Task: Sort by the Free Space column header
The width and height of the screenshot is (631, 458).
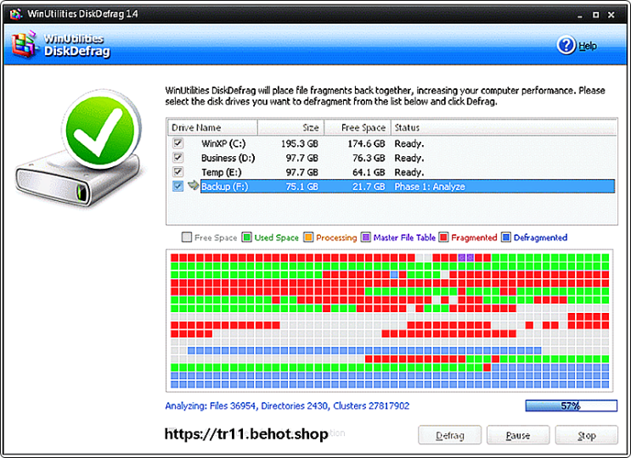Action: [x=358, y=127]
